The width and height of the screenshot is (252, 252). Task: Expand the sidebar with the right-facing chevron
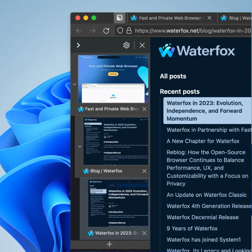78,45
